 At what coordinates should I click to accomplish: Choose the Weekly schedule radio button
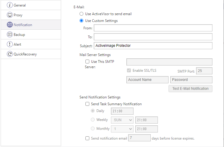tap(93, 120)
